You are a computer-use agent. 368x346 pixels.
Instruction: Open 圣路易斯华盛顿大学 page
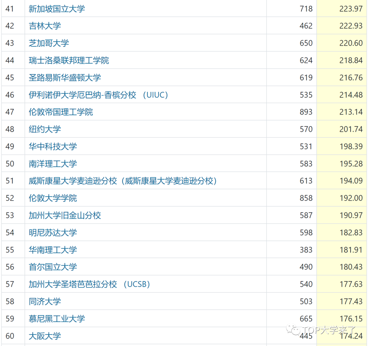[65, 78]
